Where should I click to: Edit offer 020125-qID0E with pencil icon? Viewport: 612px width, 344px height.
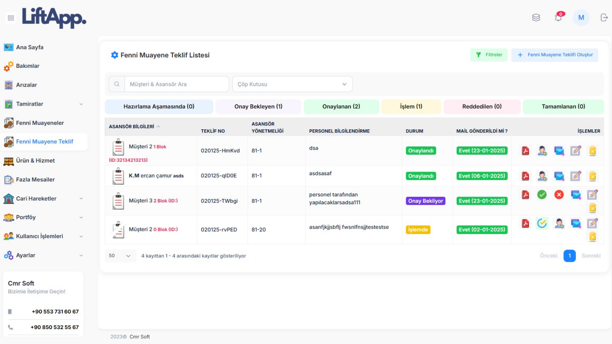576,176
